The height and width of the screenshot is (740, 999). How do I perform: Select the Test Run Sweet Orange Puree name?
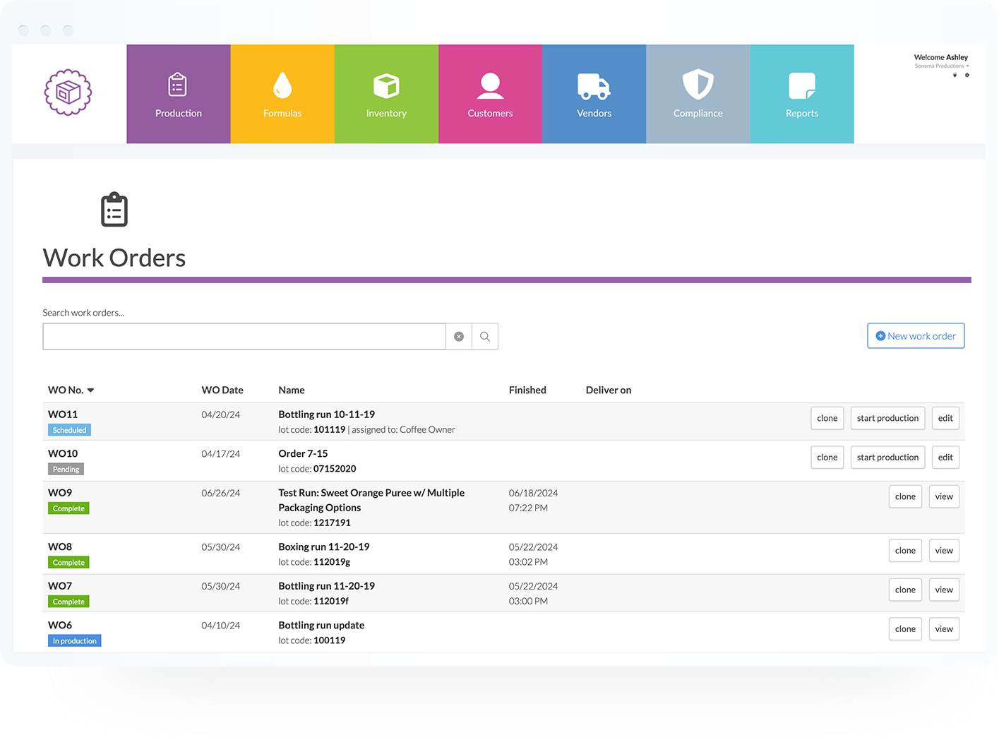point(371,500)
